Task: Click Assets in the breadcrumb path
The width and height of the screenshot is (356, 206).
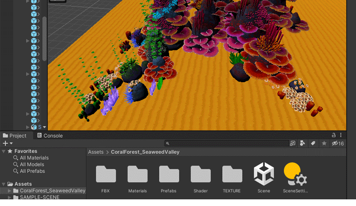Action: 95,152
